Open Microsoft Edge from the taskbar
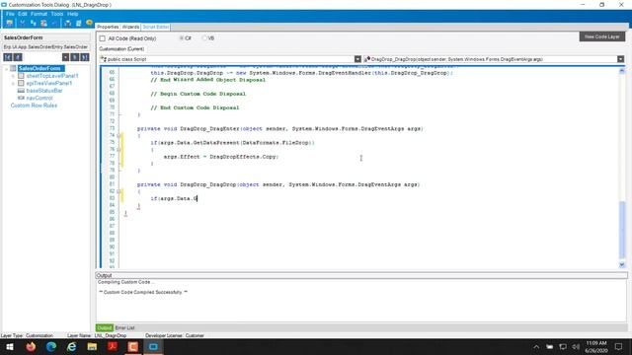The image size is (632, 355). click(51, 346)
